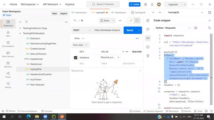Open the tab overflow three-dot menu
The width and height of the screenshot is (214, 120).
160,12
